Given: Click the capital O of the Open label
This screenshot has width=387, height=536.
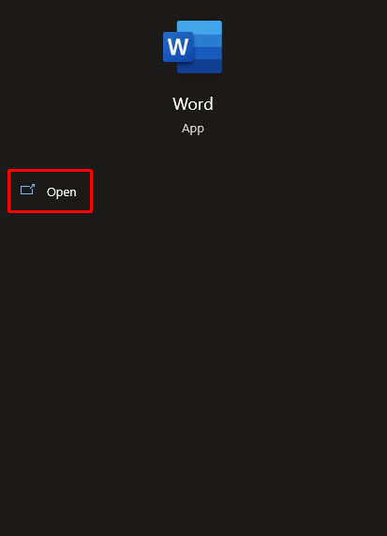Looking at the screenshot, I should click(x=52, y=191).
